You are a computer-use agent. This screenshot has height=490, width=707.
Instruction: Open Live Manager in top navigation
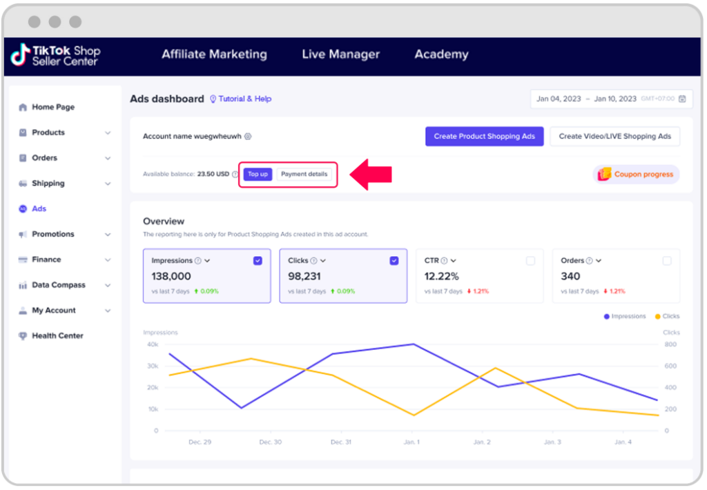click(x=341, y=55)
